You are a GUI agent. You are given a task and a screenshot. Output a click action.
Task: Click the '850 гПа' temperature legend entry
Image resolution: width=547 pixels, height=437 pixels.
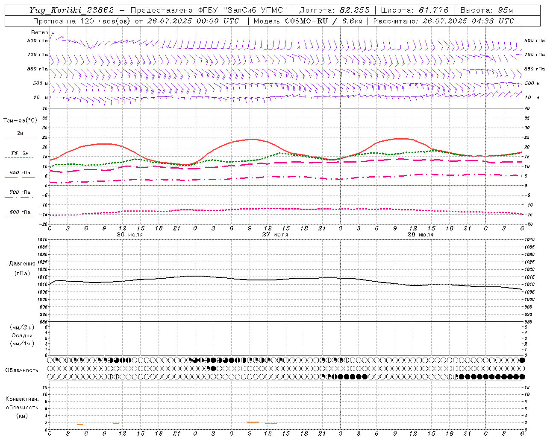click(x=20, y=173)
